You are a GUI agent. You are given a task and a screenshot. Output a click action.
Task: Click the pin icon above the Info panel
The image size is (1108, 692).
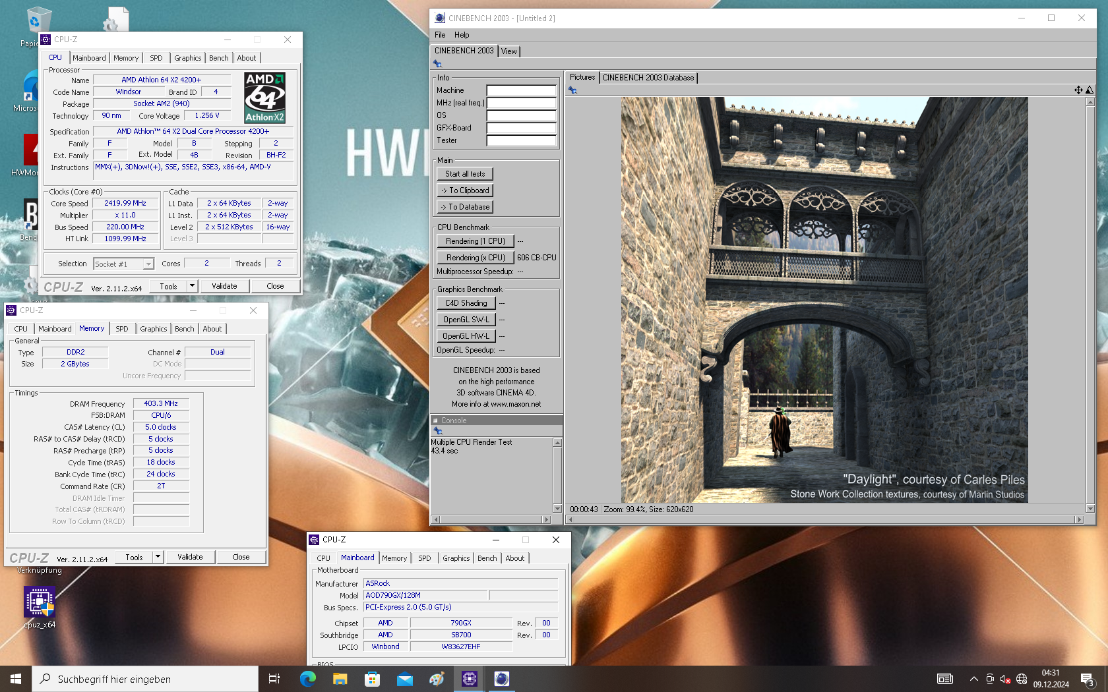437,64
